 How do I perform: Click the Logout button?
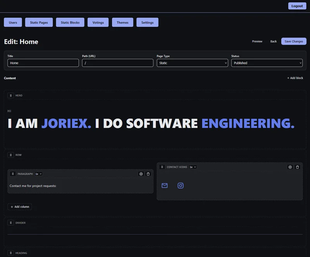click(297, 6)
